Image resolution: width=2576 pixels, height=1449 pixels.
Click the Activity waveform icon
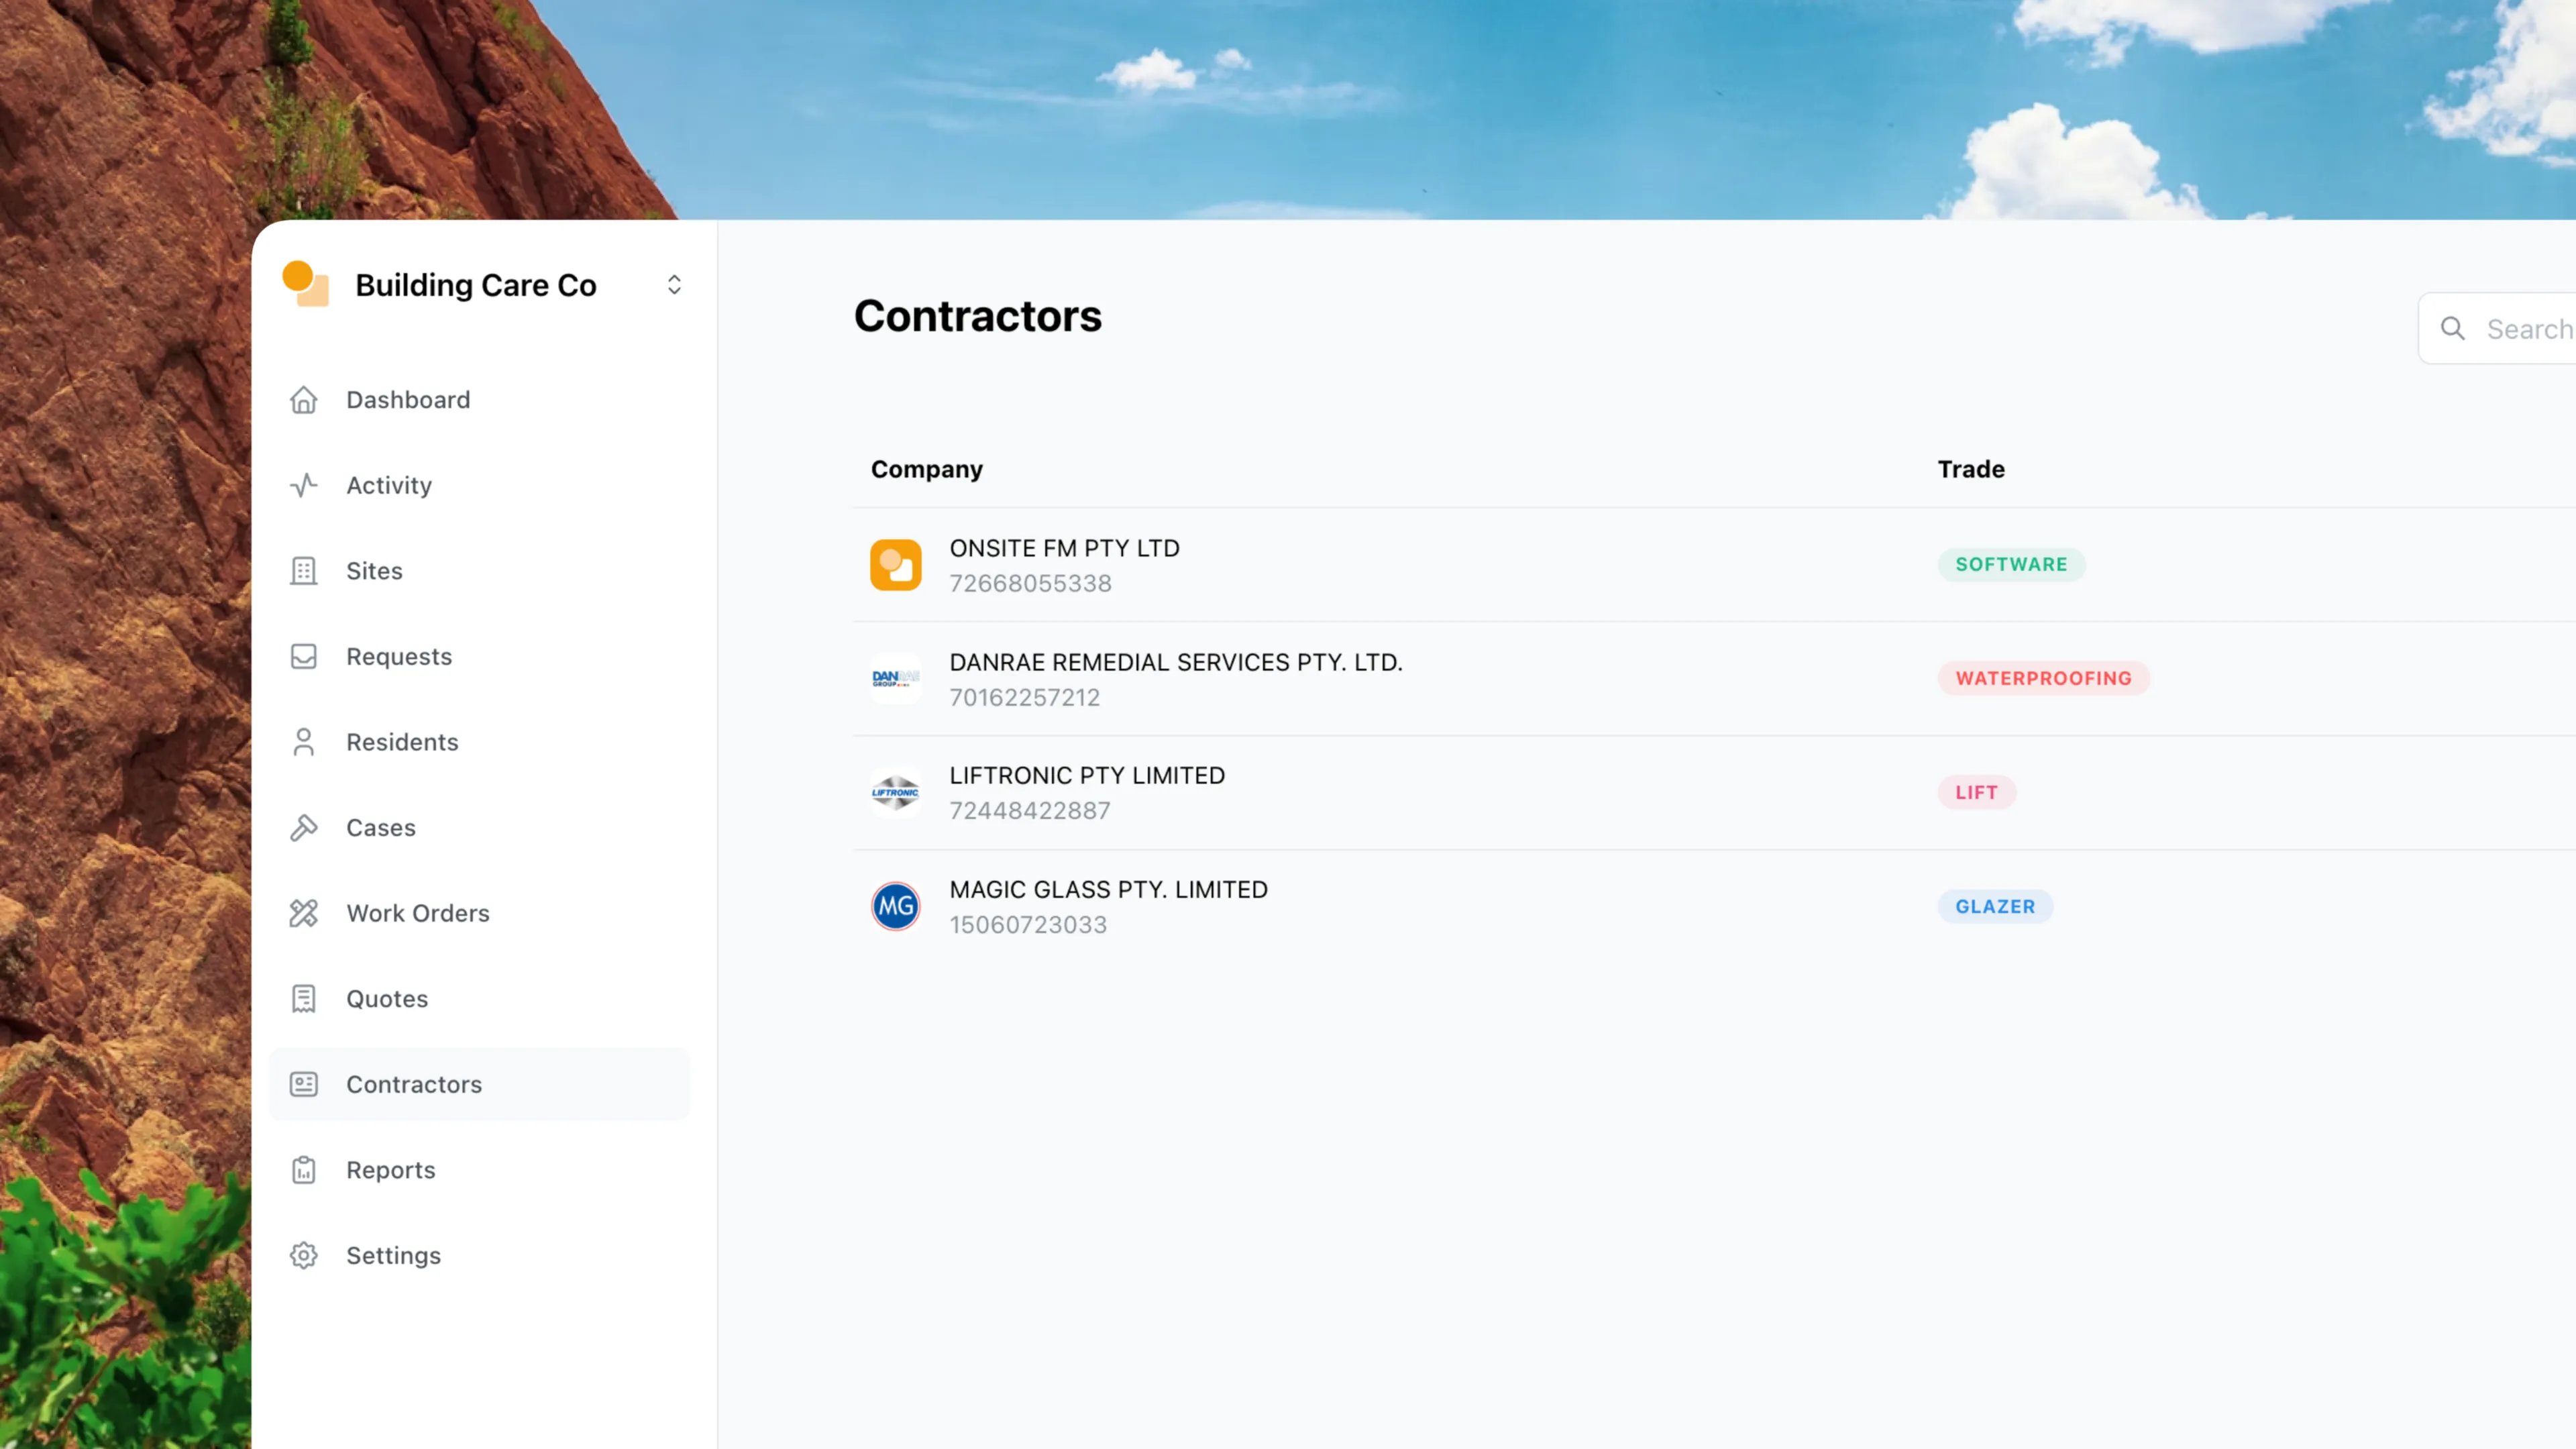coord(303,485)
